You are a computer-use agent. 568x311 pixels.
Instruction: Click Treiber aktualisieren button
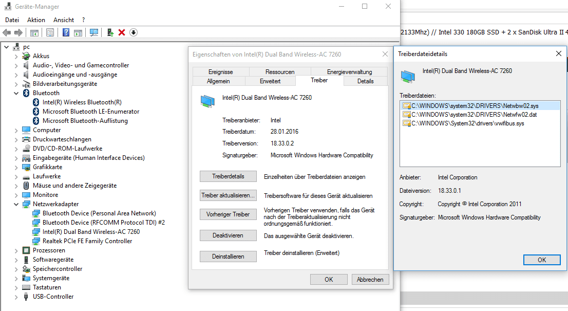point(228,195)
